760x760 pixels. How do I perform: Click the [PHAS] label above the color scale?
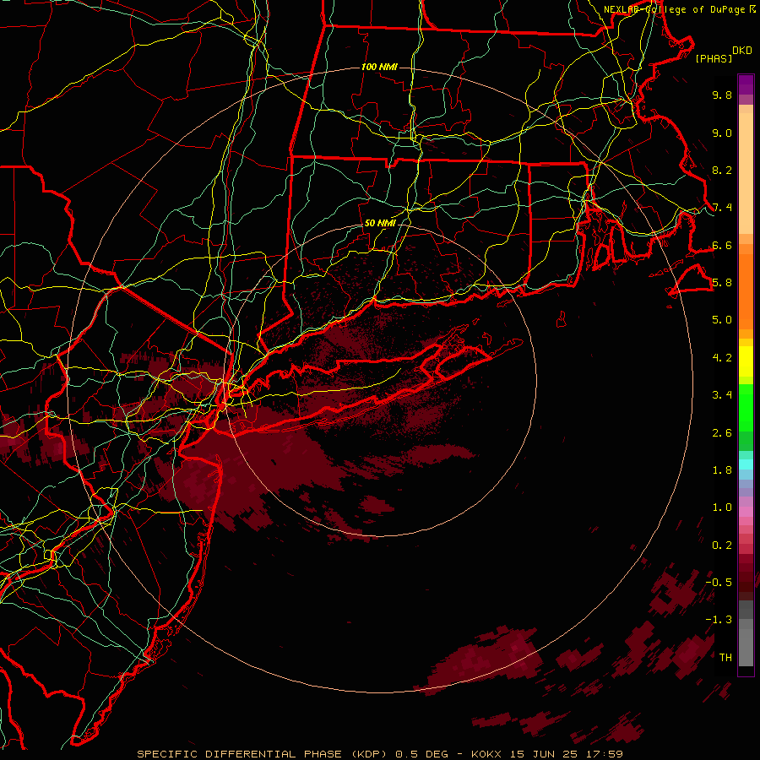pos(714,58)
